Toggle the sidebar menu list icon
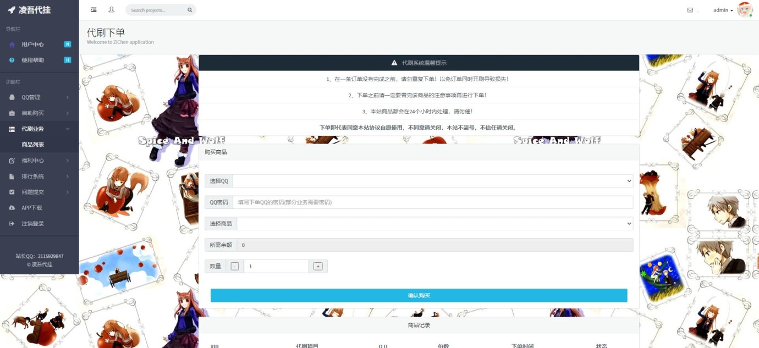 (94, 10)
